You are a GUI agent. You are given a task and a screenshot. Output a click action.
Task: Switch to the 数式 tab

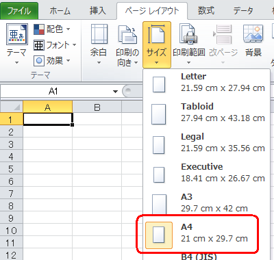206,11
